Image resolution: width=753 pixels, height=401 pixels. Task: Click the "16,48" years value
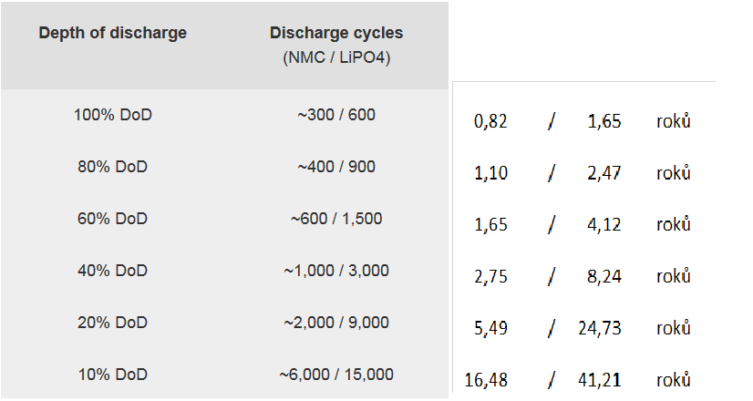[x=487, y=380]
